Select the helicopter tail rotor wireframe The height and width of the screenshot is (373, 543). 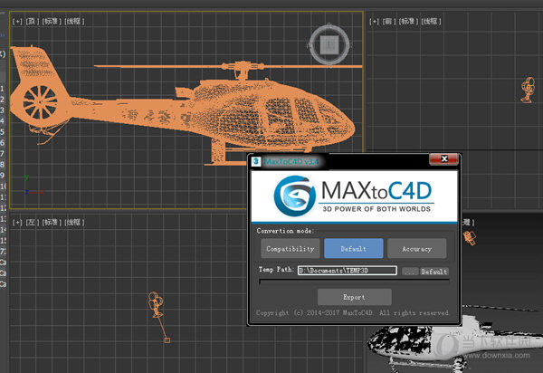click(x=40, y=102)
